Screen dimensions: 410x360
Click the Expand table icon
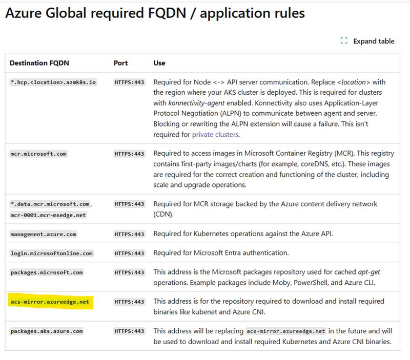point(344,41)
